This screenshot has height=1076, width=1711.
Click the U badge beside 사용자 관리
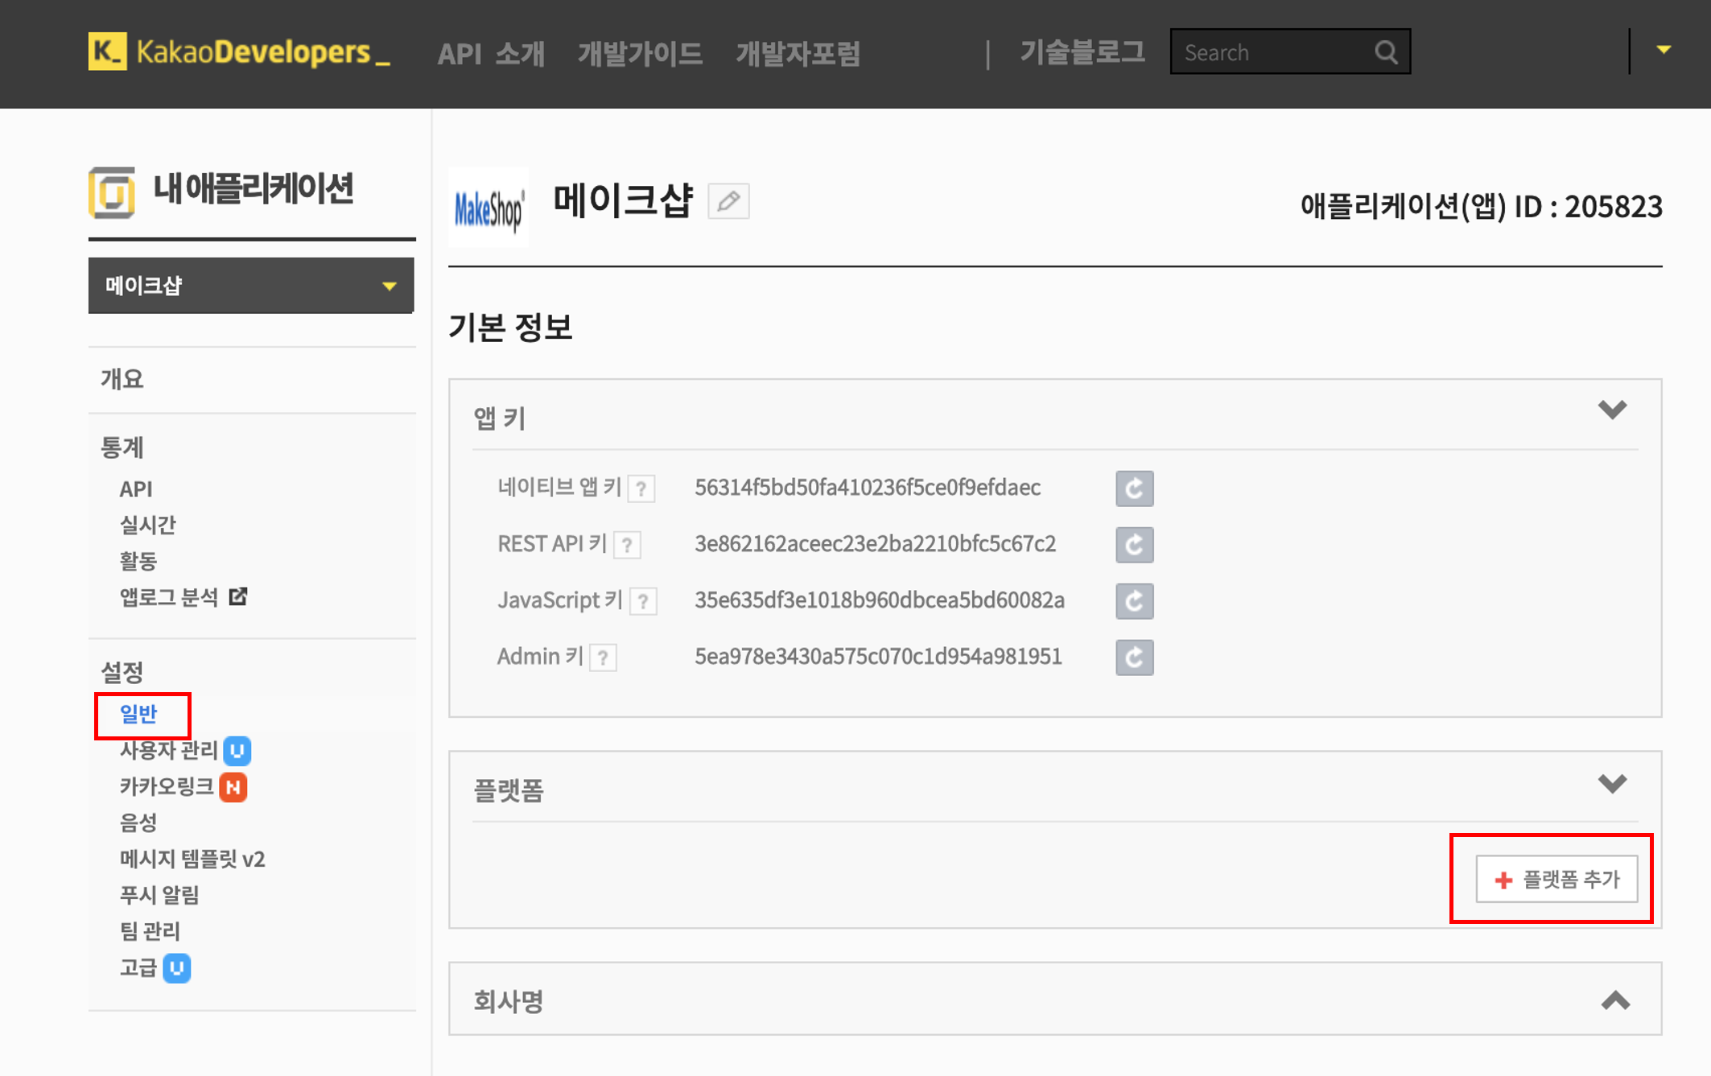point(237,751)
